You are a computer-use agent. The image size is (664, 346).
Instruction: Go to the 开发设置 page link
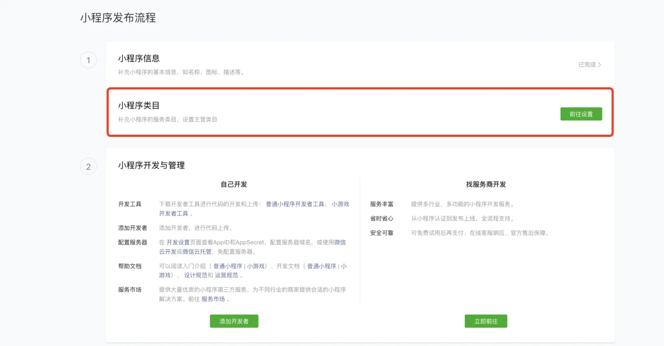tap(178, 242)
